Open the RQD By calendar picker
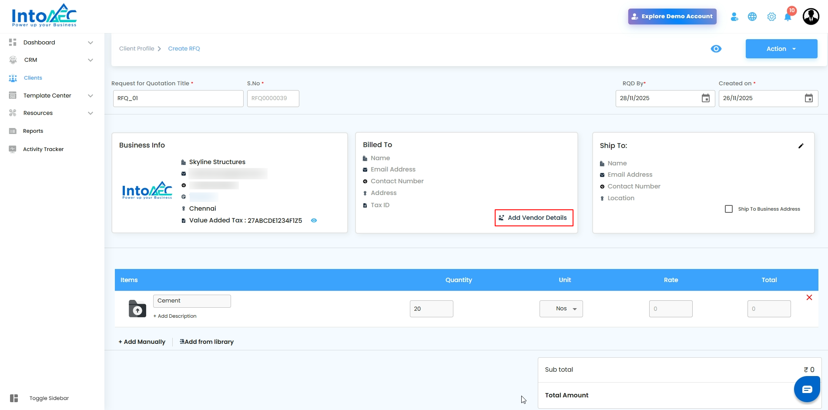This screenshot has width=828, height=410. pyautogui.click(x=706, y=98)
